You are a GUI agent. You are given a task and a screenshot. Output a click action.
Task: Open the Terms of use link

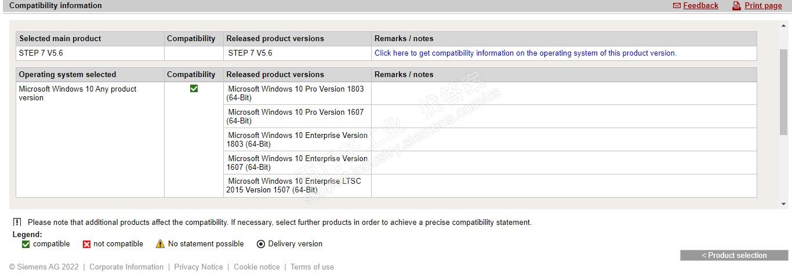[312, 267]
